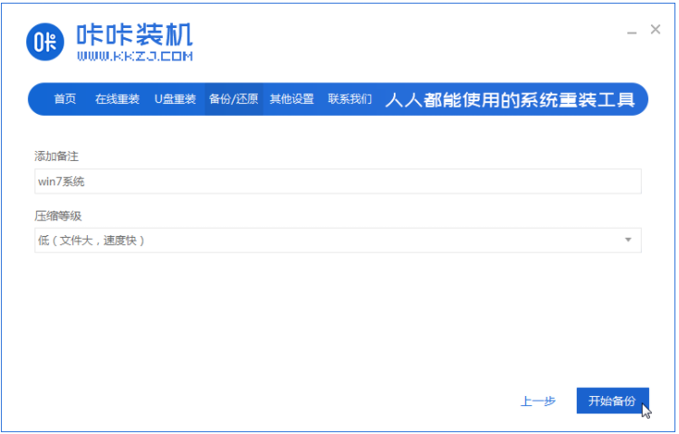Click the WWW.KKZJ.COM website text
This screenshot has width=679, height=434.
tap(135, 56)
